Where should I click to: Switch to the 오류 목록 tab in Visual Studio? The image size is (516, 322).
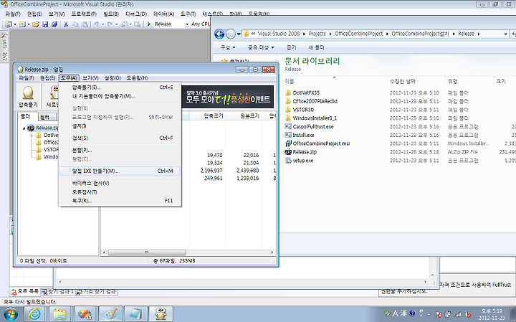[25, 291]
